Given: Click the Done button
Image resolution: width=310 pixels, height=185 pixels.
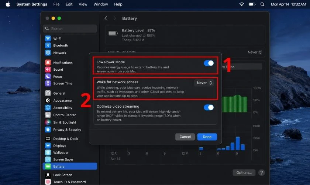Looking at the screenshot, I should click(207, 137).
